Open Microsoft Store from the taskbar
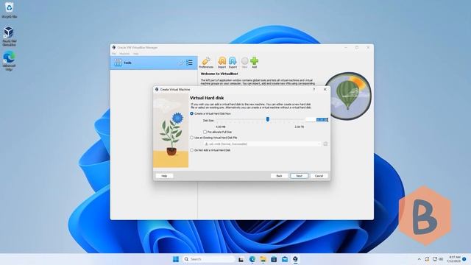Image resolution: width=471 pixels, height=265 pixels. tap(274, 259)
